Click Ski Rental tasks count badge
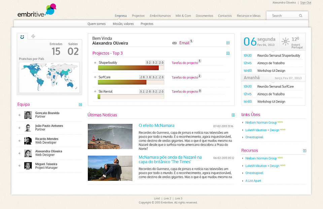 click(200, 91)
